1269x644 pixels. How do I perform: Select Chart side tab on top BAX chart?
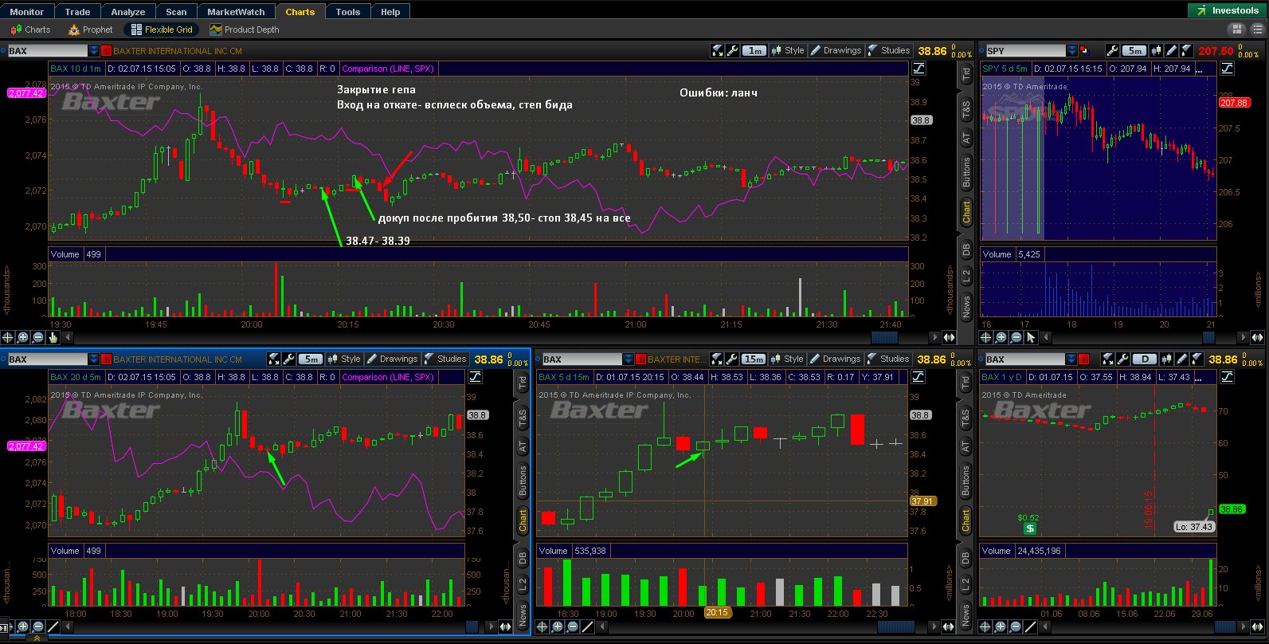[966, 211]
